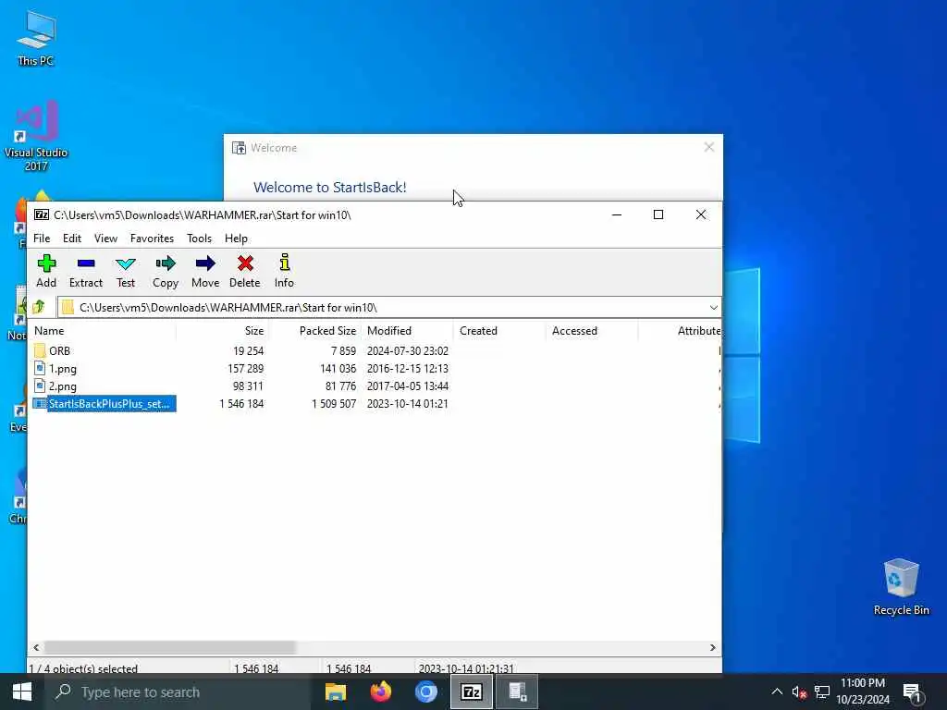Sort by Modified column header
This screenshot has width=947, height=710.
408,331
